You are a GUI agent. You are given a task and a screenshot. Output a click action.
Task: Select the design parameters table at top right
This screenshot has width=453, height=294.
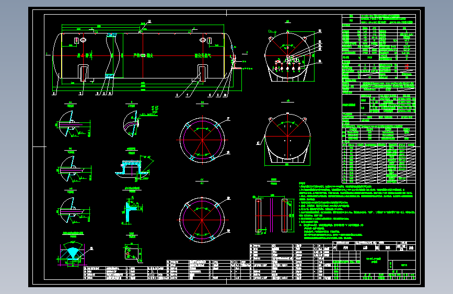tap(379, 78)
